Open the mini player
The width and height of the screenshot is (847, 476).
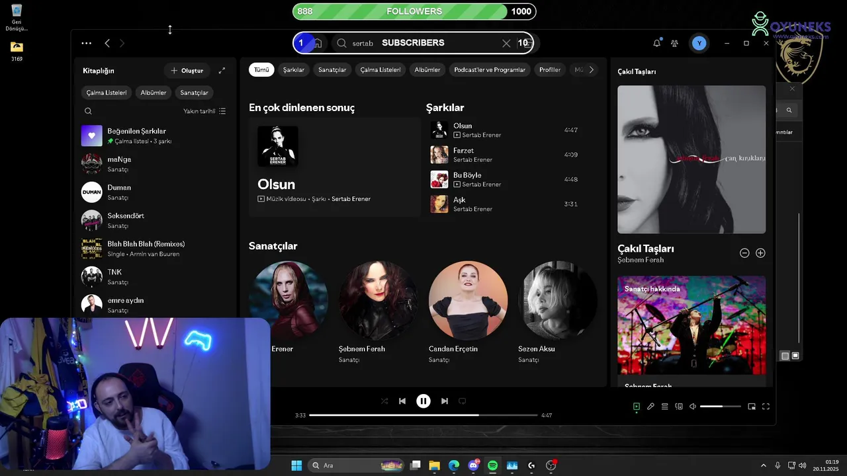752,407
